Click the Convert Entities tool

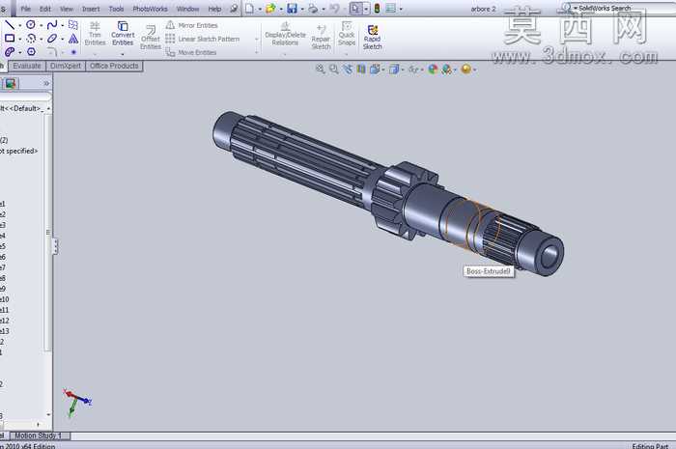point(123,34)
